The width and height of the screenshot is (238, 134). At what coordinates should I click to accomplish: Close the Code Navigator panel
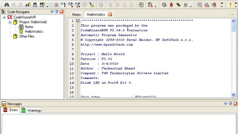pos(61,12)
